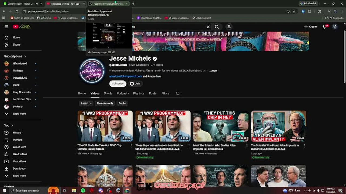Open the All Bookmarks folder
The image size is (346, 194).
click(x=334, y=18)
